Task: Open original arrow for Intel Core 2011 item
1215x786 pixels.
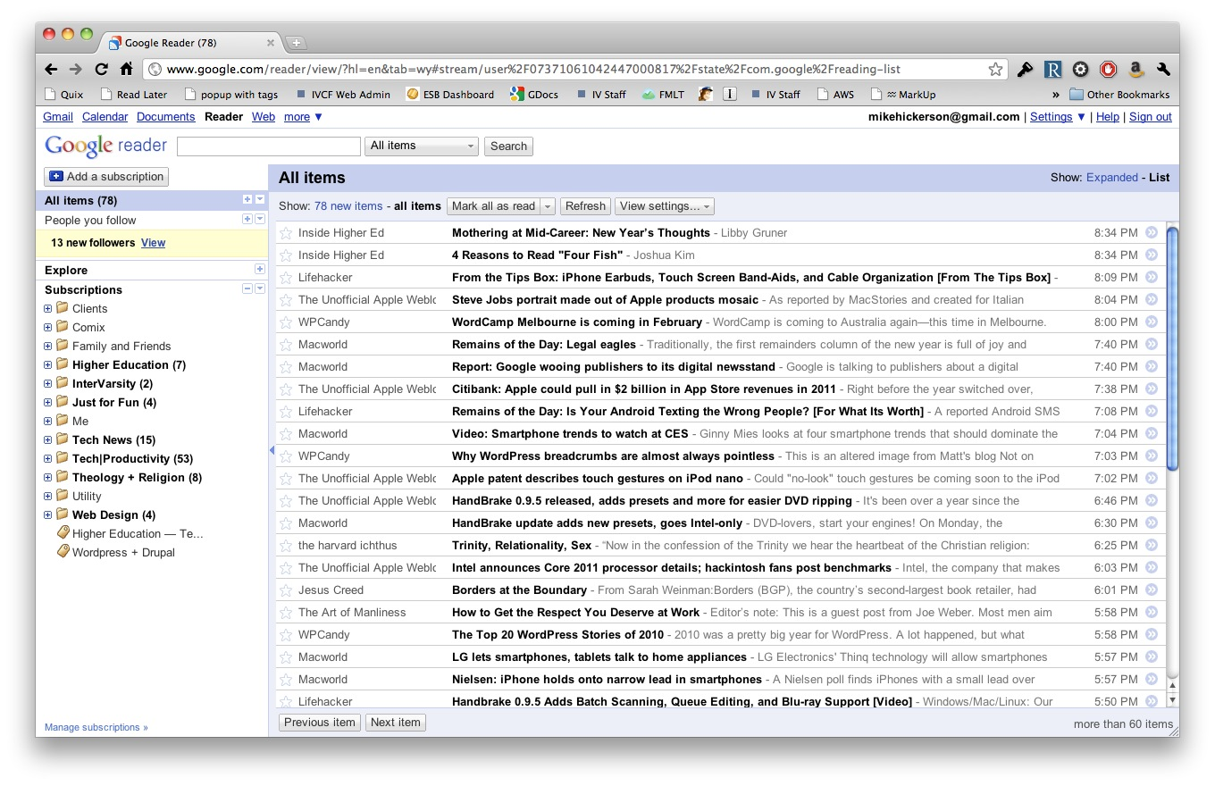Action: [1152, 567]
